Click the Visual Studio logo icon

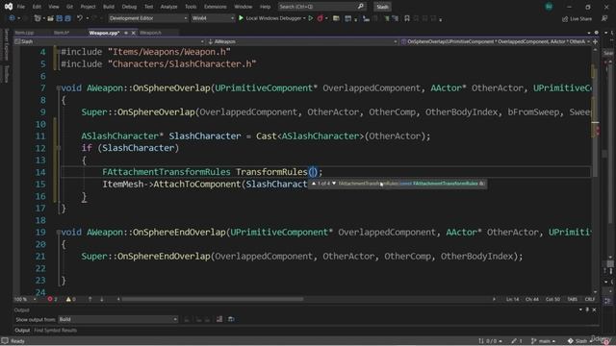pyautogui.click(x=9, y=7)
